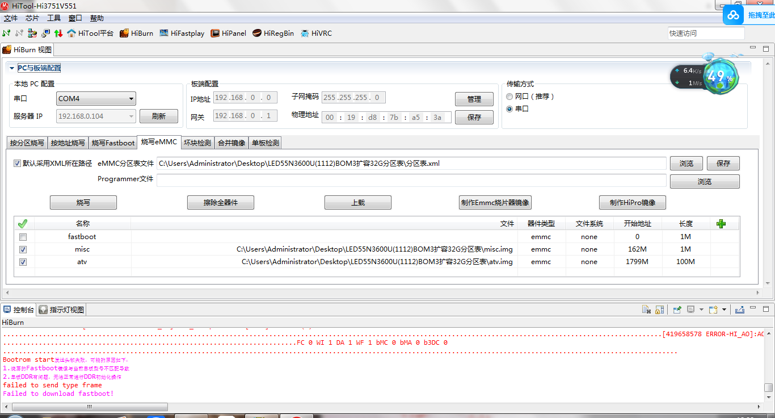This screenshot has width=775, height=418.
Task: Open the COM4 serial port dropdown
Action: point(96,99)
